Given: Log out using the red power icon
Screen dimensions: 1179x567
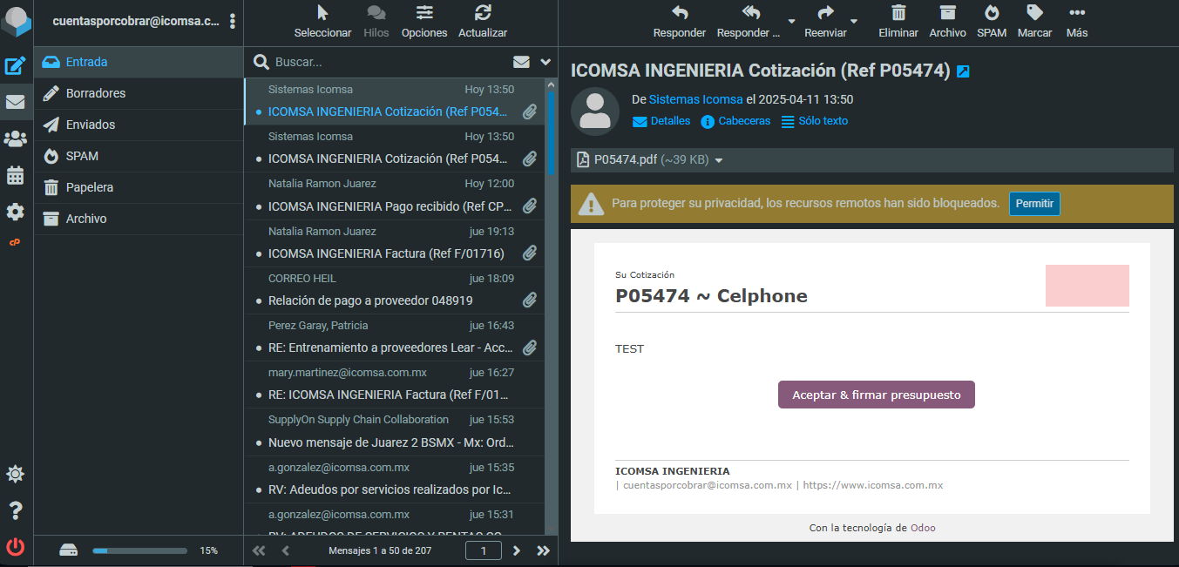Looking at the screenshot, I should 16,547.
